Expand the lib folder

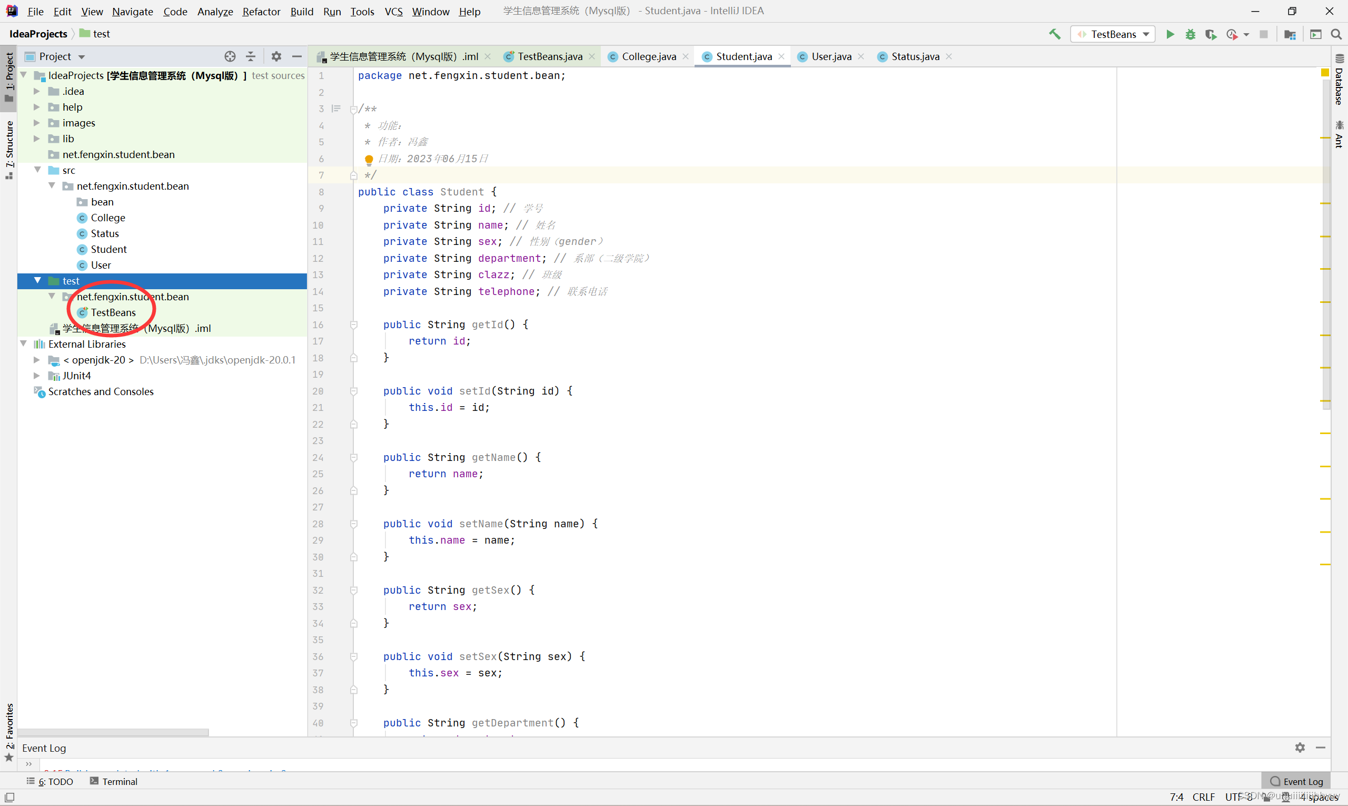coord(37,139)
